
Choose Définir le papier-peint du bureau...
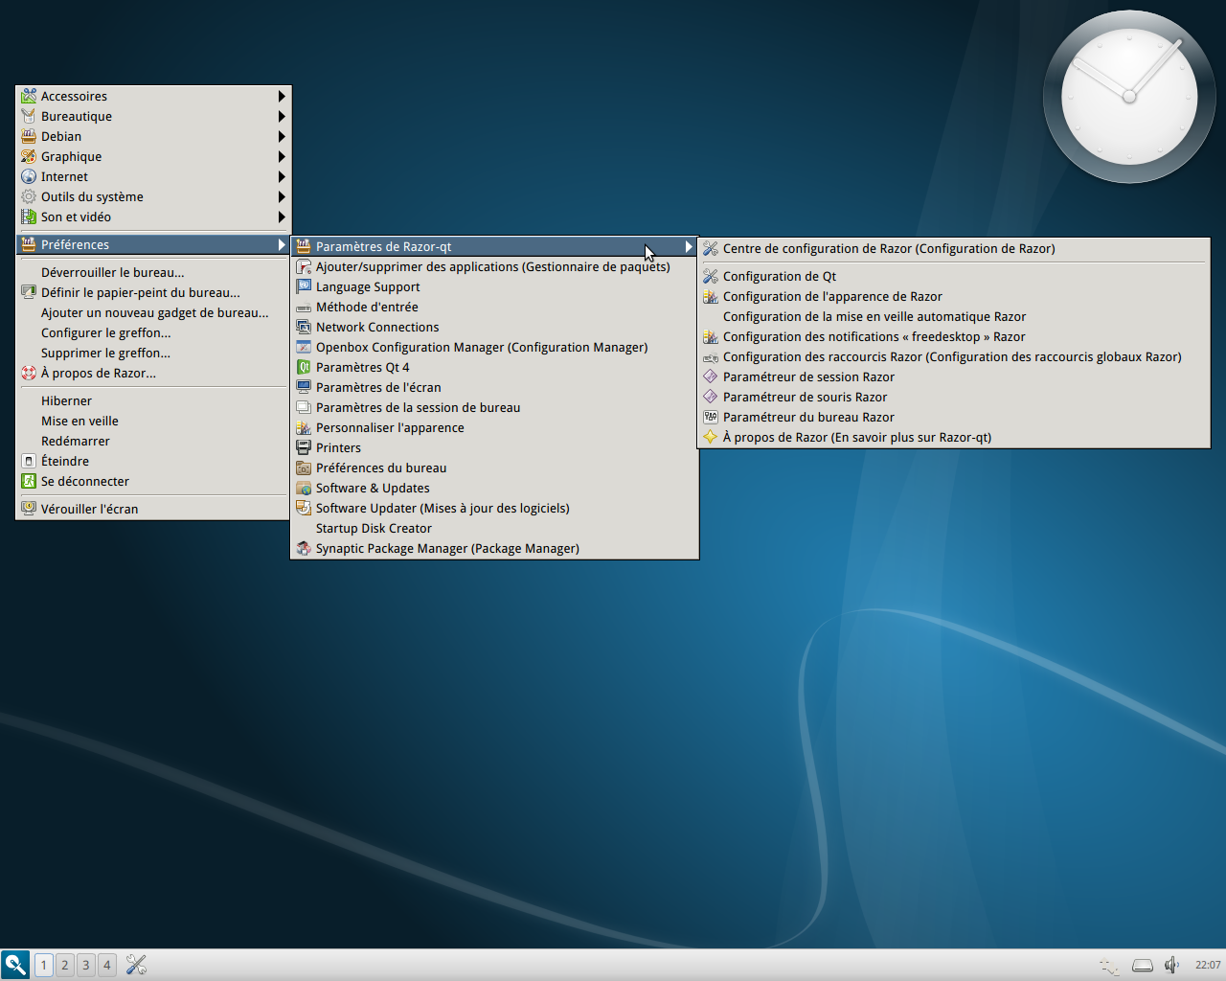coord(153,292)
